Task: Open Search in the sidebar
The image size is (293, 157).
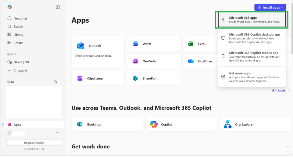Action: [x=15, y=27]
